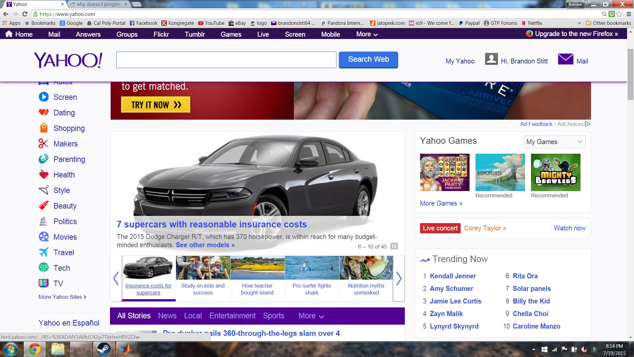Click the page vertical scrollbar thumb
The height and width of the screenshot is (357, 634).
tap(630, 74)
